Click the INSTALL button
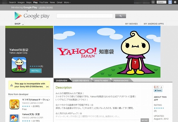The height and width of the screenshot is (122, 178). pyautogui.click(x=36, y=71)
